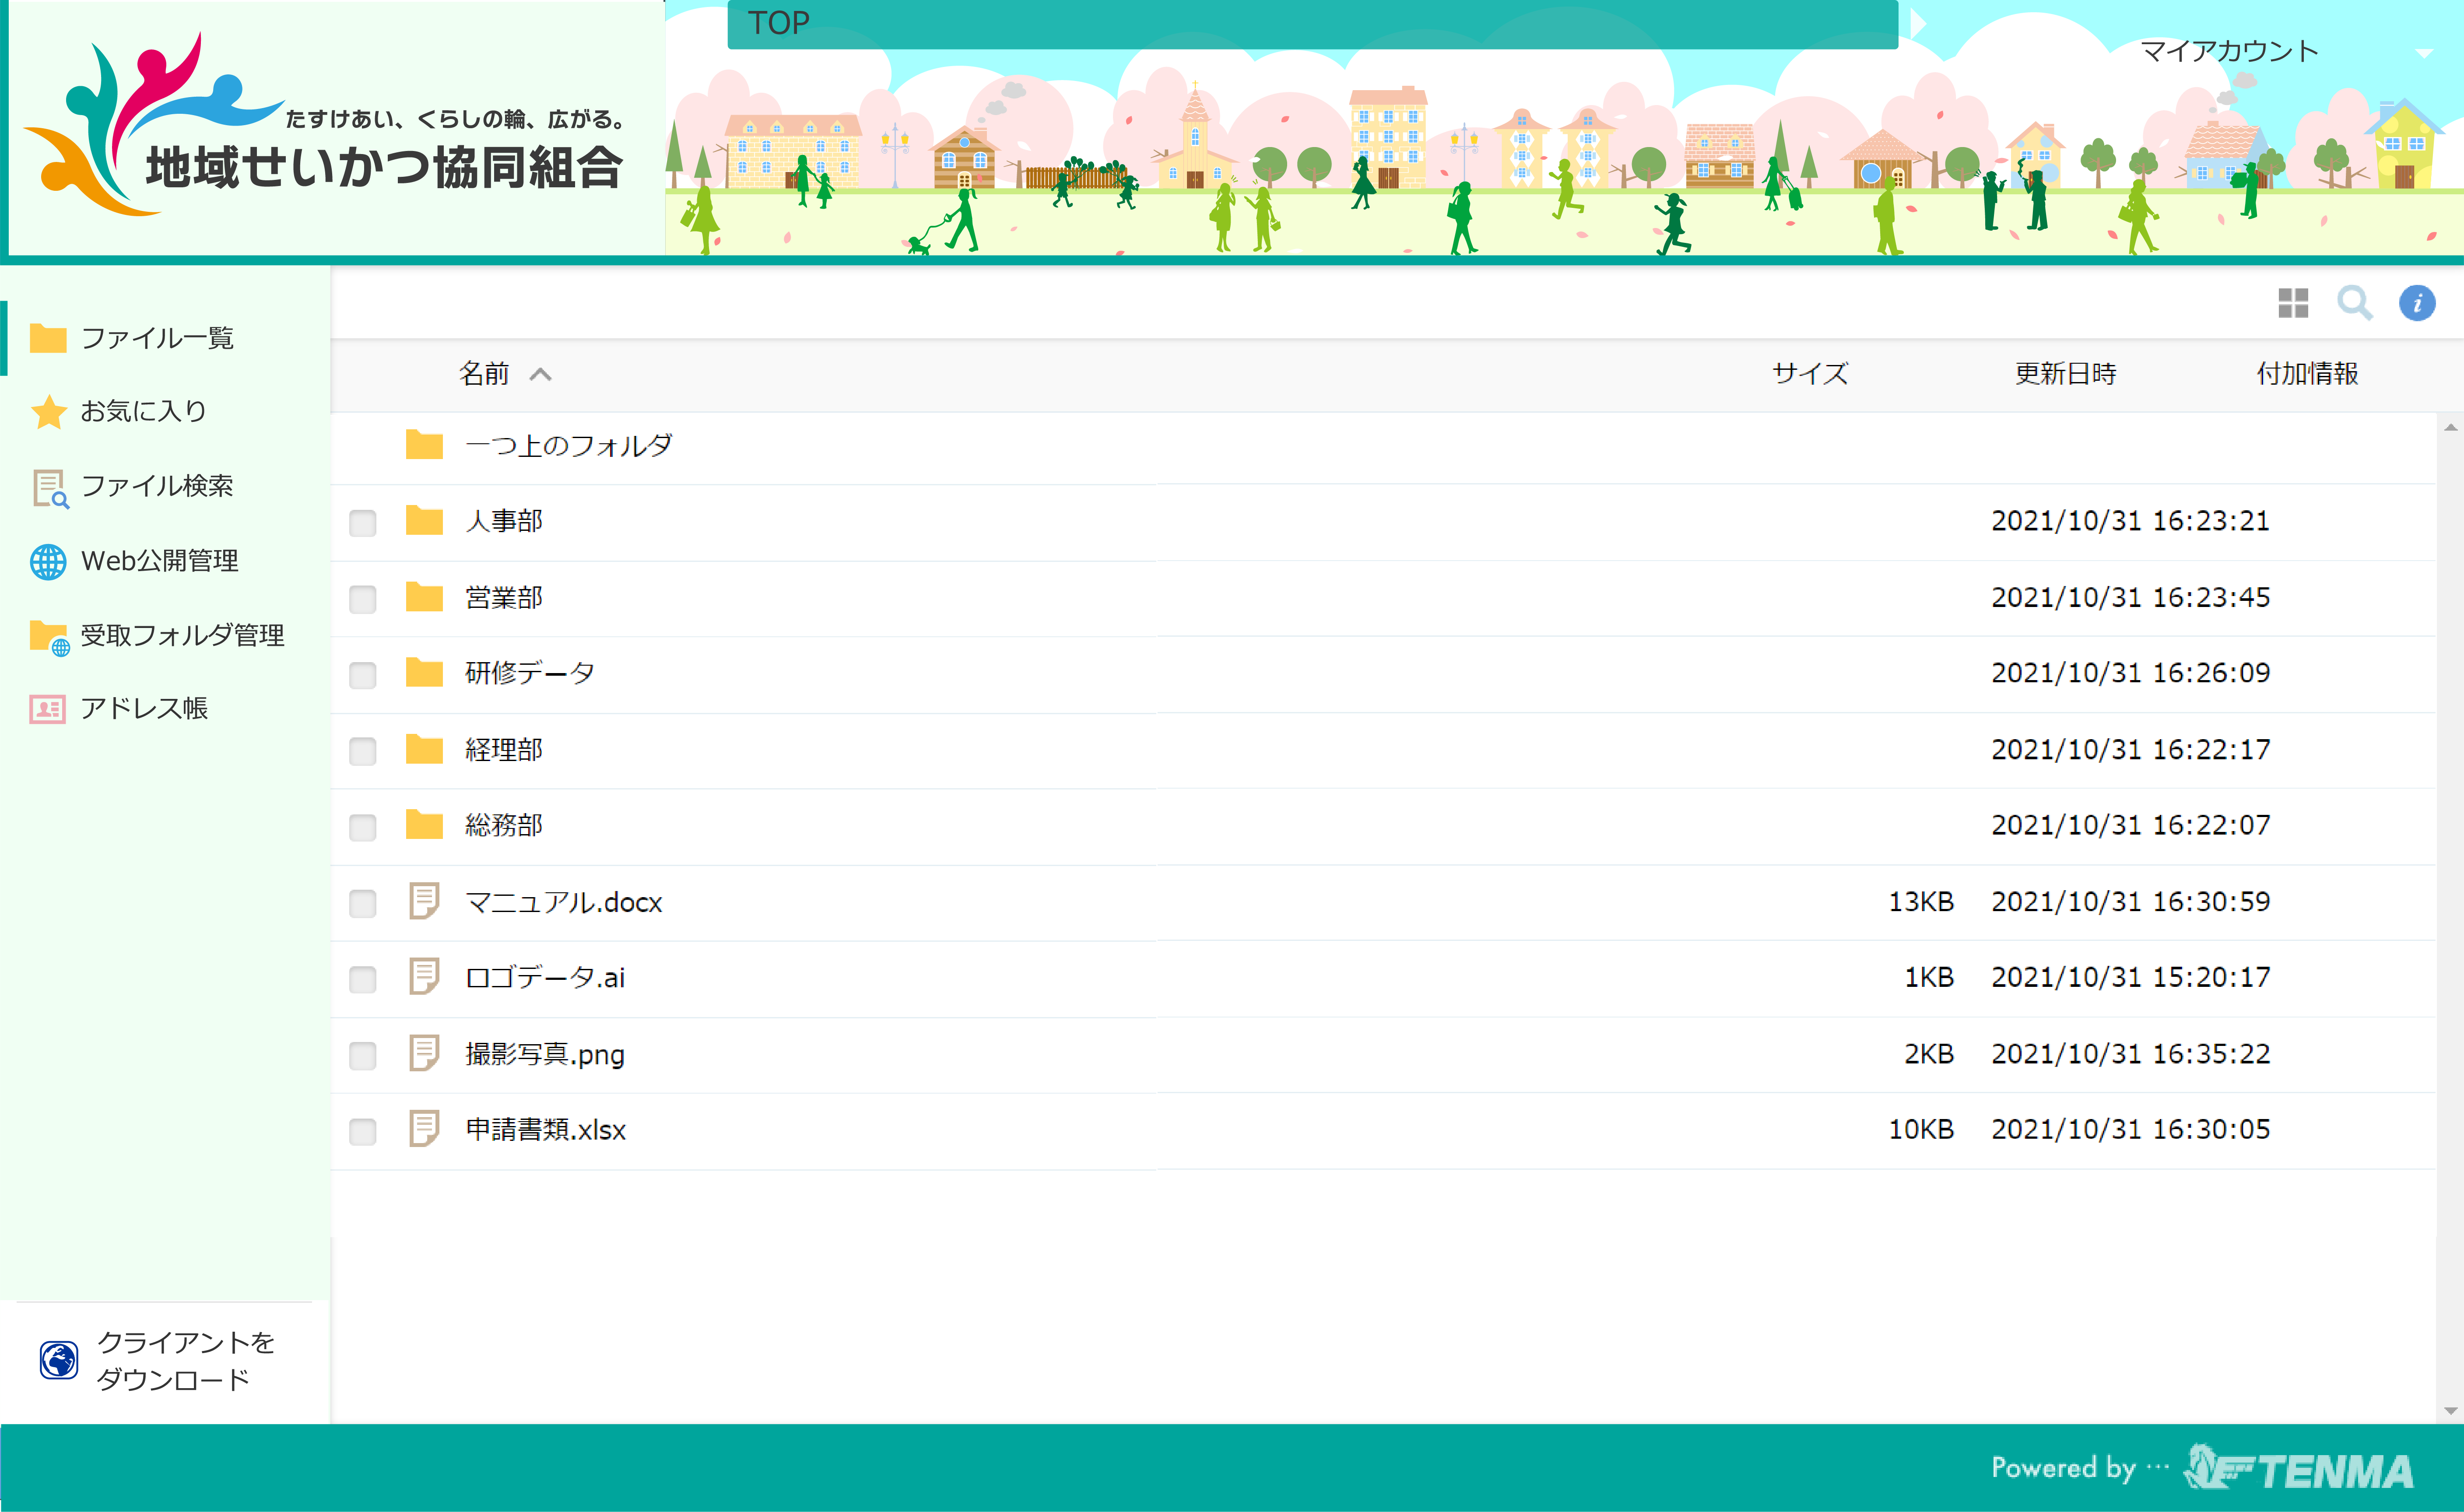The image size is (2464, 1512).
Task: Open the 総務部 folder name
Action: [x=504, y=825]
